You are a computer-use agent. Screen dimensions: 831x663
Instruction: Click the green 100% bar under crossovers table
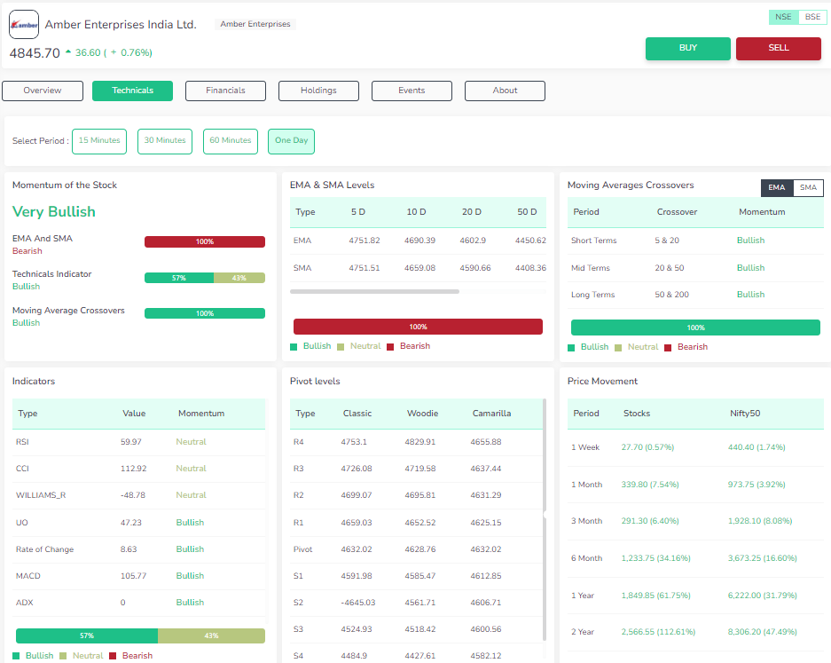[x=695, y=328]
